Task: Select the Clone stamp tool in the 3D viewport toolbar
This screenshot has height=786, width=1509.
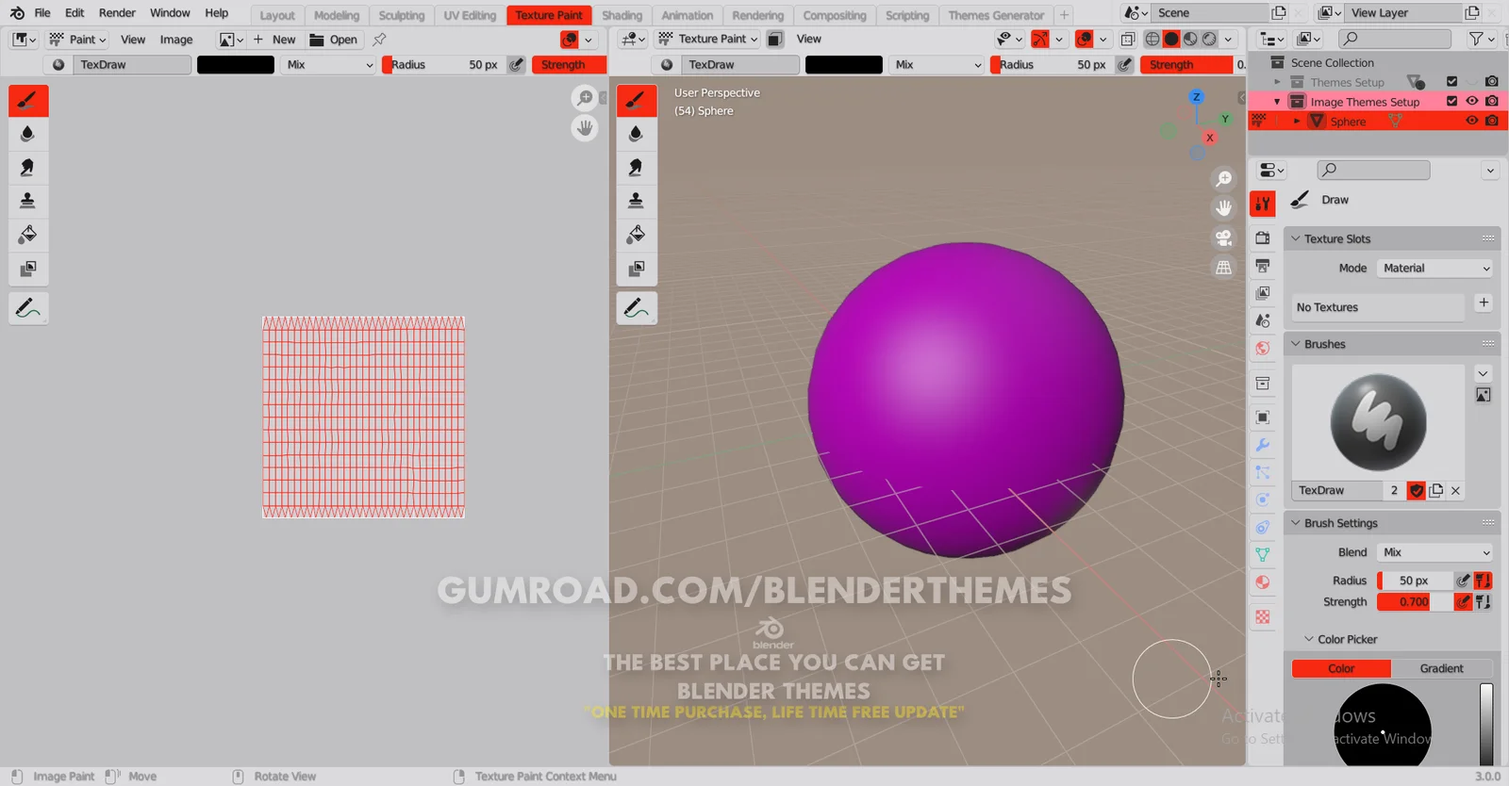Action: (637, 201)
